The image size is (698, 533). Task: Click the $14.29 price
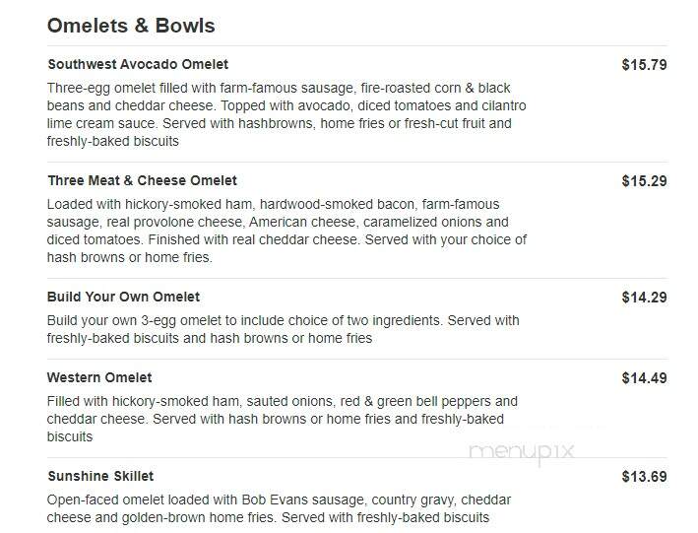coord(644,298)
